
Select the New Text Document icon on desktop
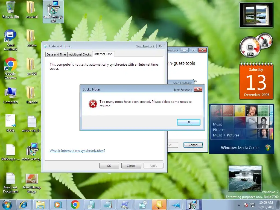point(11,183)
